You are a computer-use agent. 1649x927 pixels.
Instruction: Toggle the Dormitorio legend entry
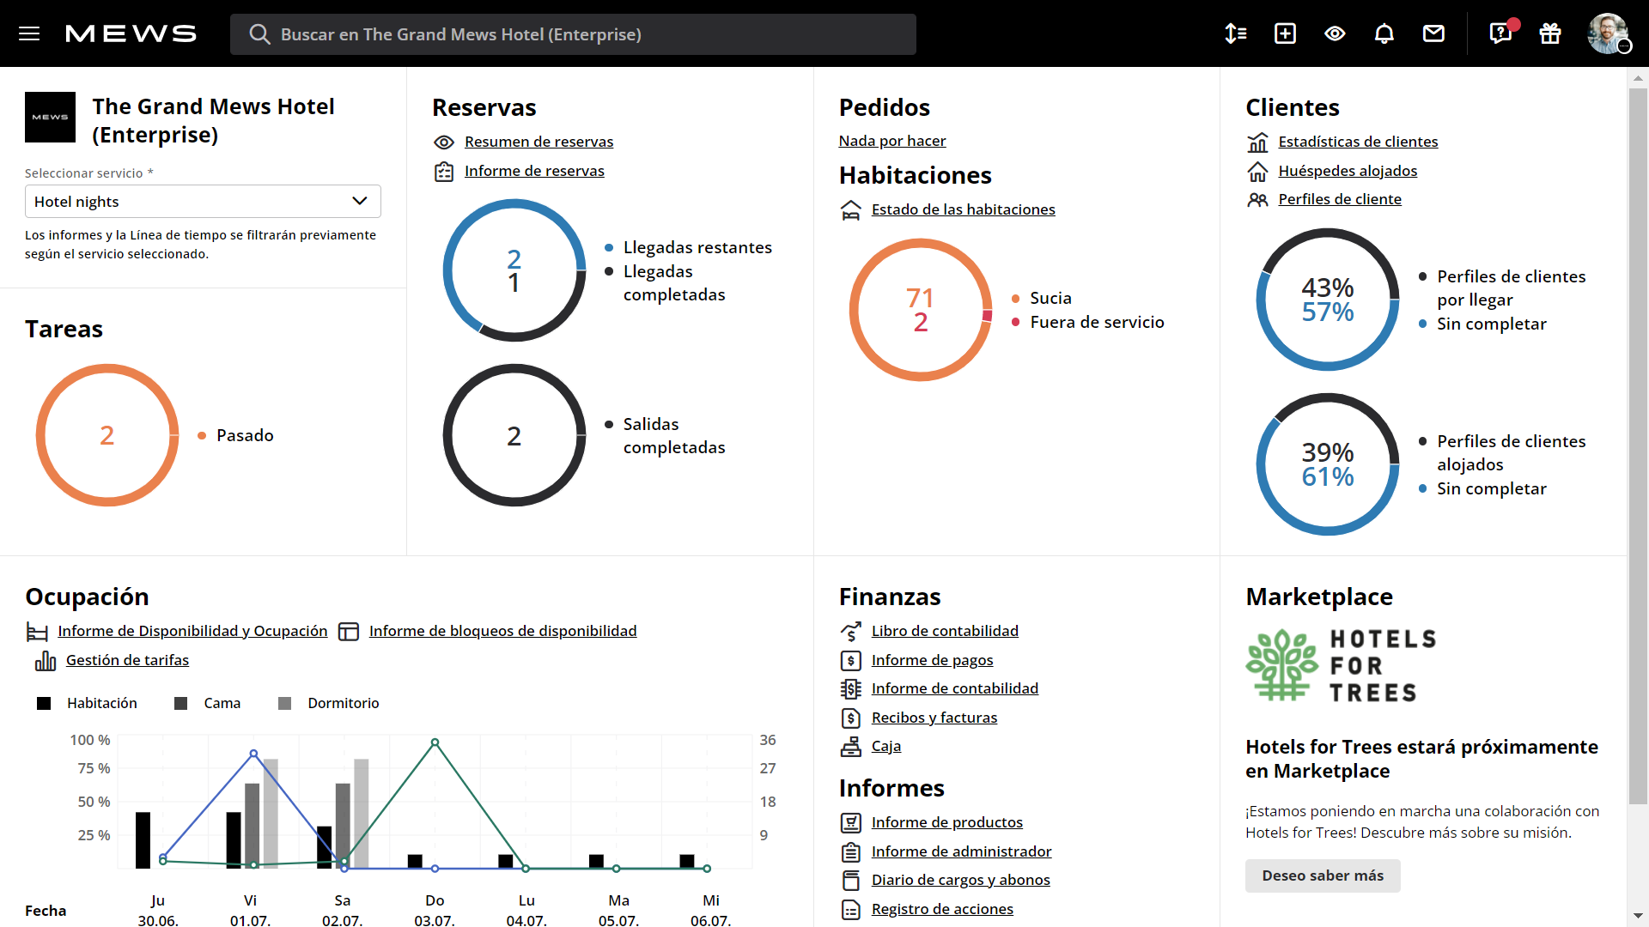tap(342, 703)
